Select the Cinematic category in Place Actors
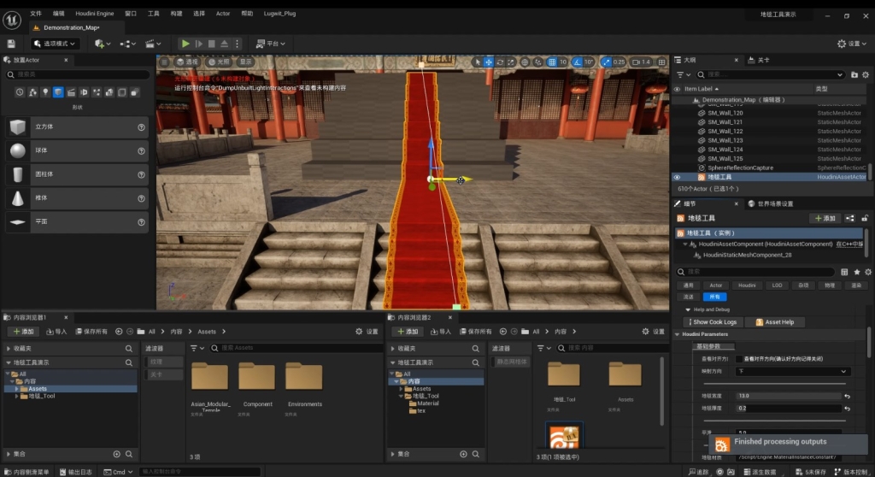This screenshot has width=875, height=477. point(71,92)
